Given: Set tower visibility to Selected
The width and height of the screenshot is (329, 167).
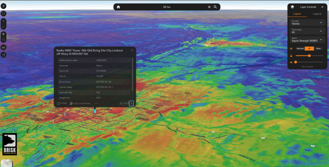Looking at the screenshot, I should (x=300, y=48).
